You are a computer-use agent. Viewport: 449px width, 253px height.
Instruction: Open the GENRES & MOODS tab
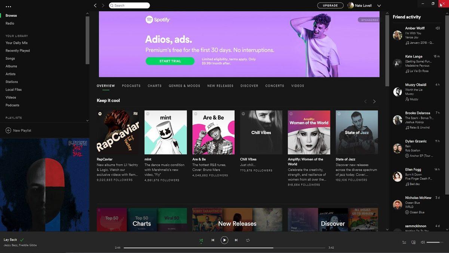pos(184,86)
